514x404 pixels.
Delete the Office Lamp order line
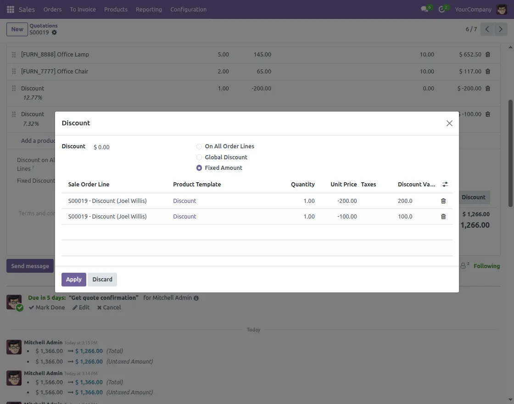(488, 55)
